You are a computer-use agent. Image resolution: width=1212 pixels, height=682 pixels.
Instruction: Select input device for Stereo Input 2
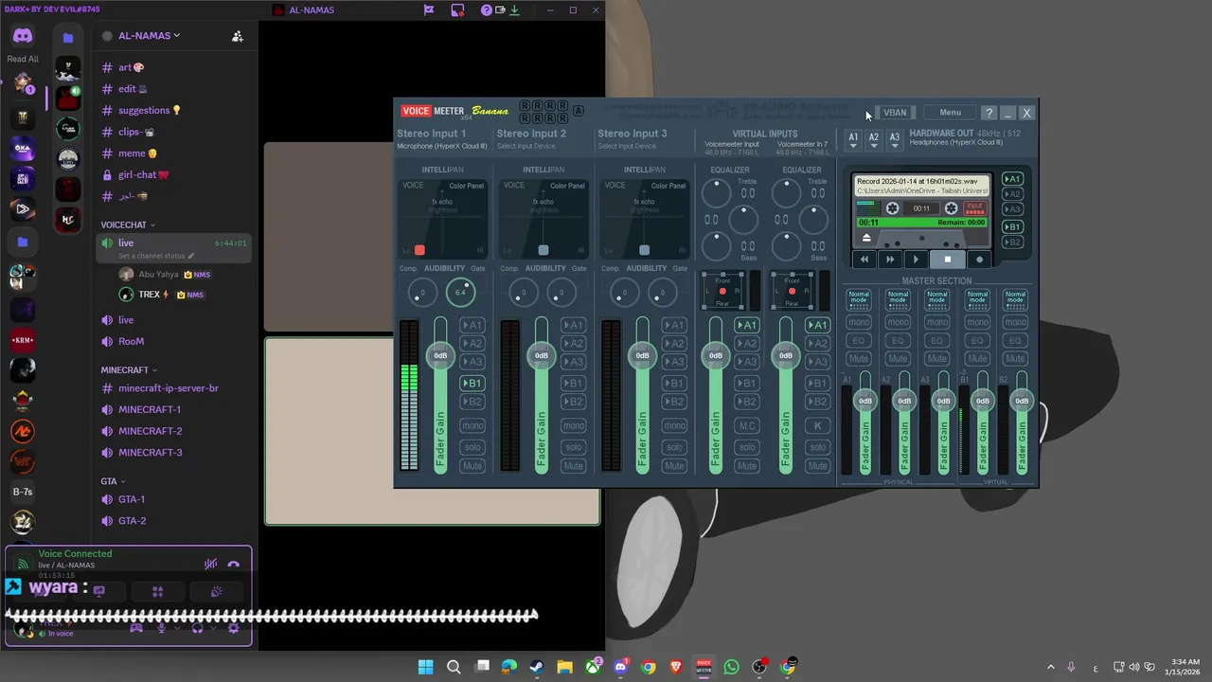(x=526, y=146)
